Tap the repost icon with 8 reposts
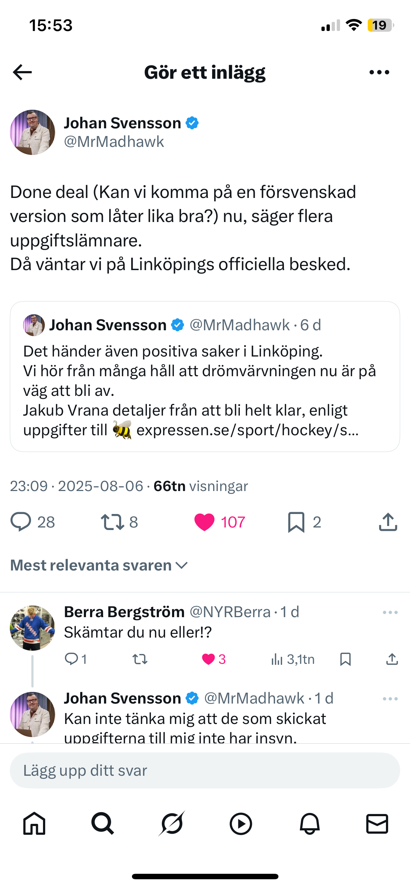 [113, 522]
